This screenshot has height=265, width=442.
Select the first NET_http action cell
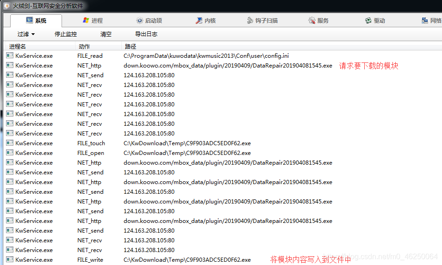[89, 65]
